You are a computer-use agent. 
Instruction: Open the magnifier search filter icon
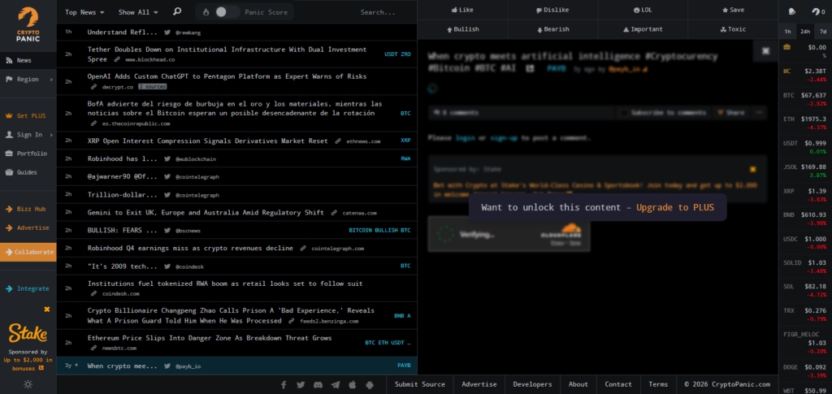click(x=177, y=12)
